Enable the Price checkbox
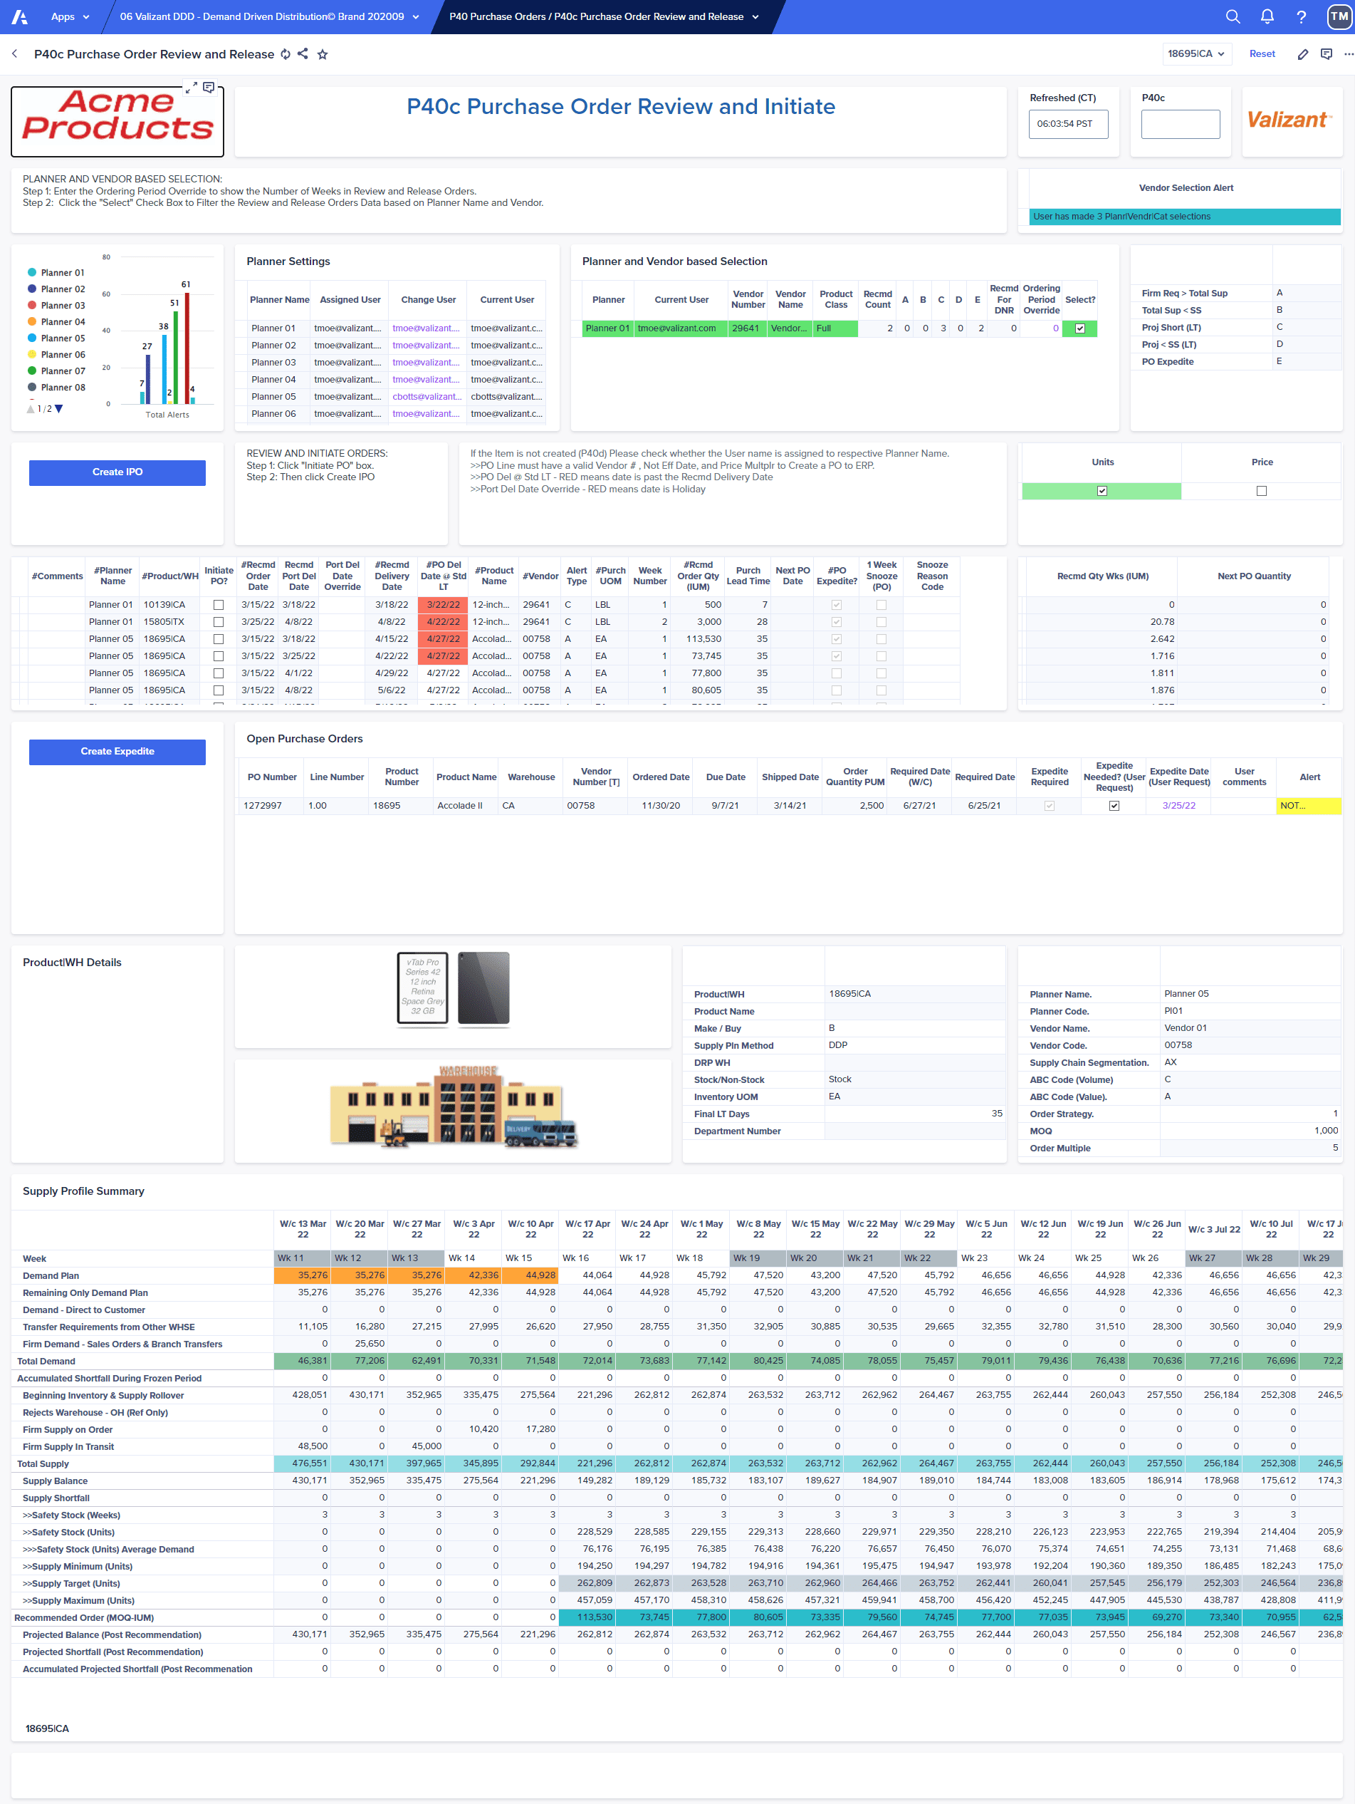1355x1804 pixels. [x=1261, y=491]
